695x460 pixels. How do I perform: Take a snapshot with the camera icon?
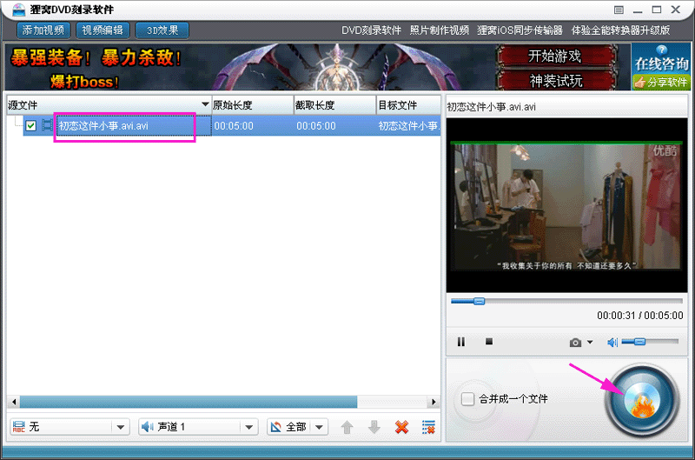click(575, 342)
